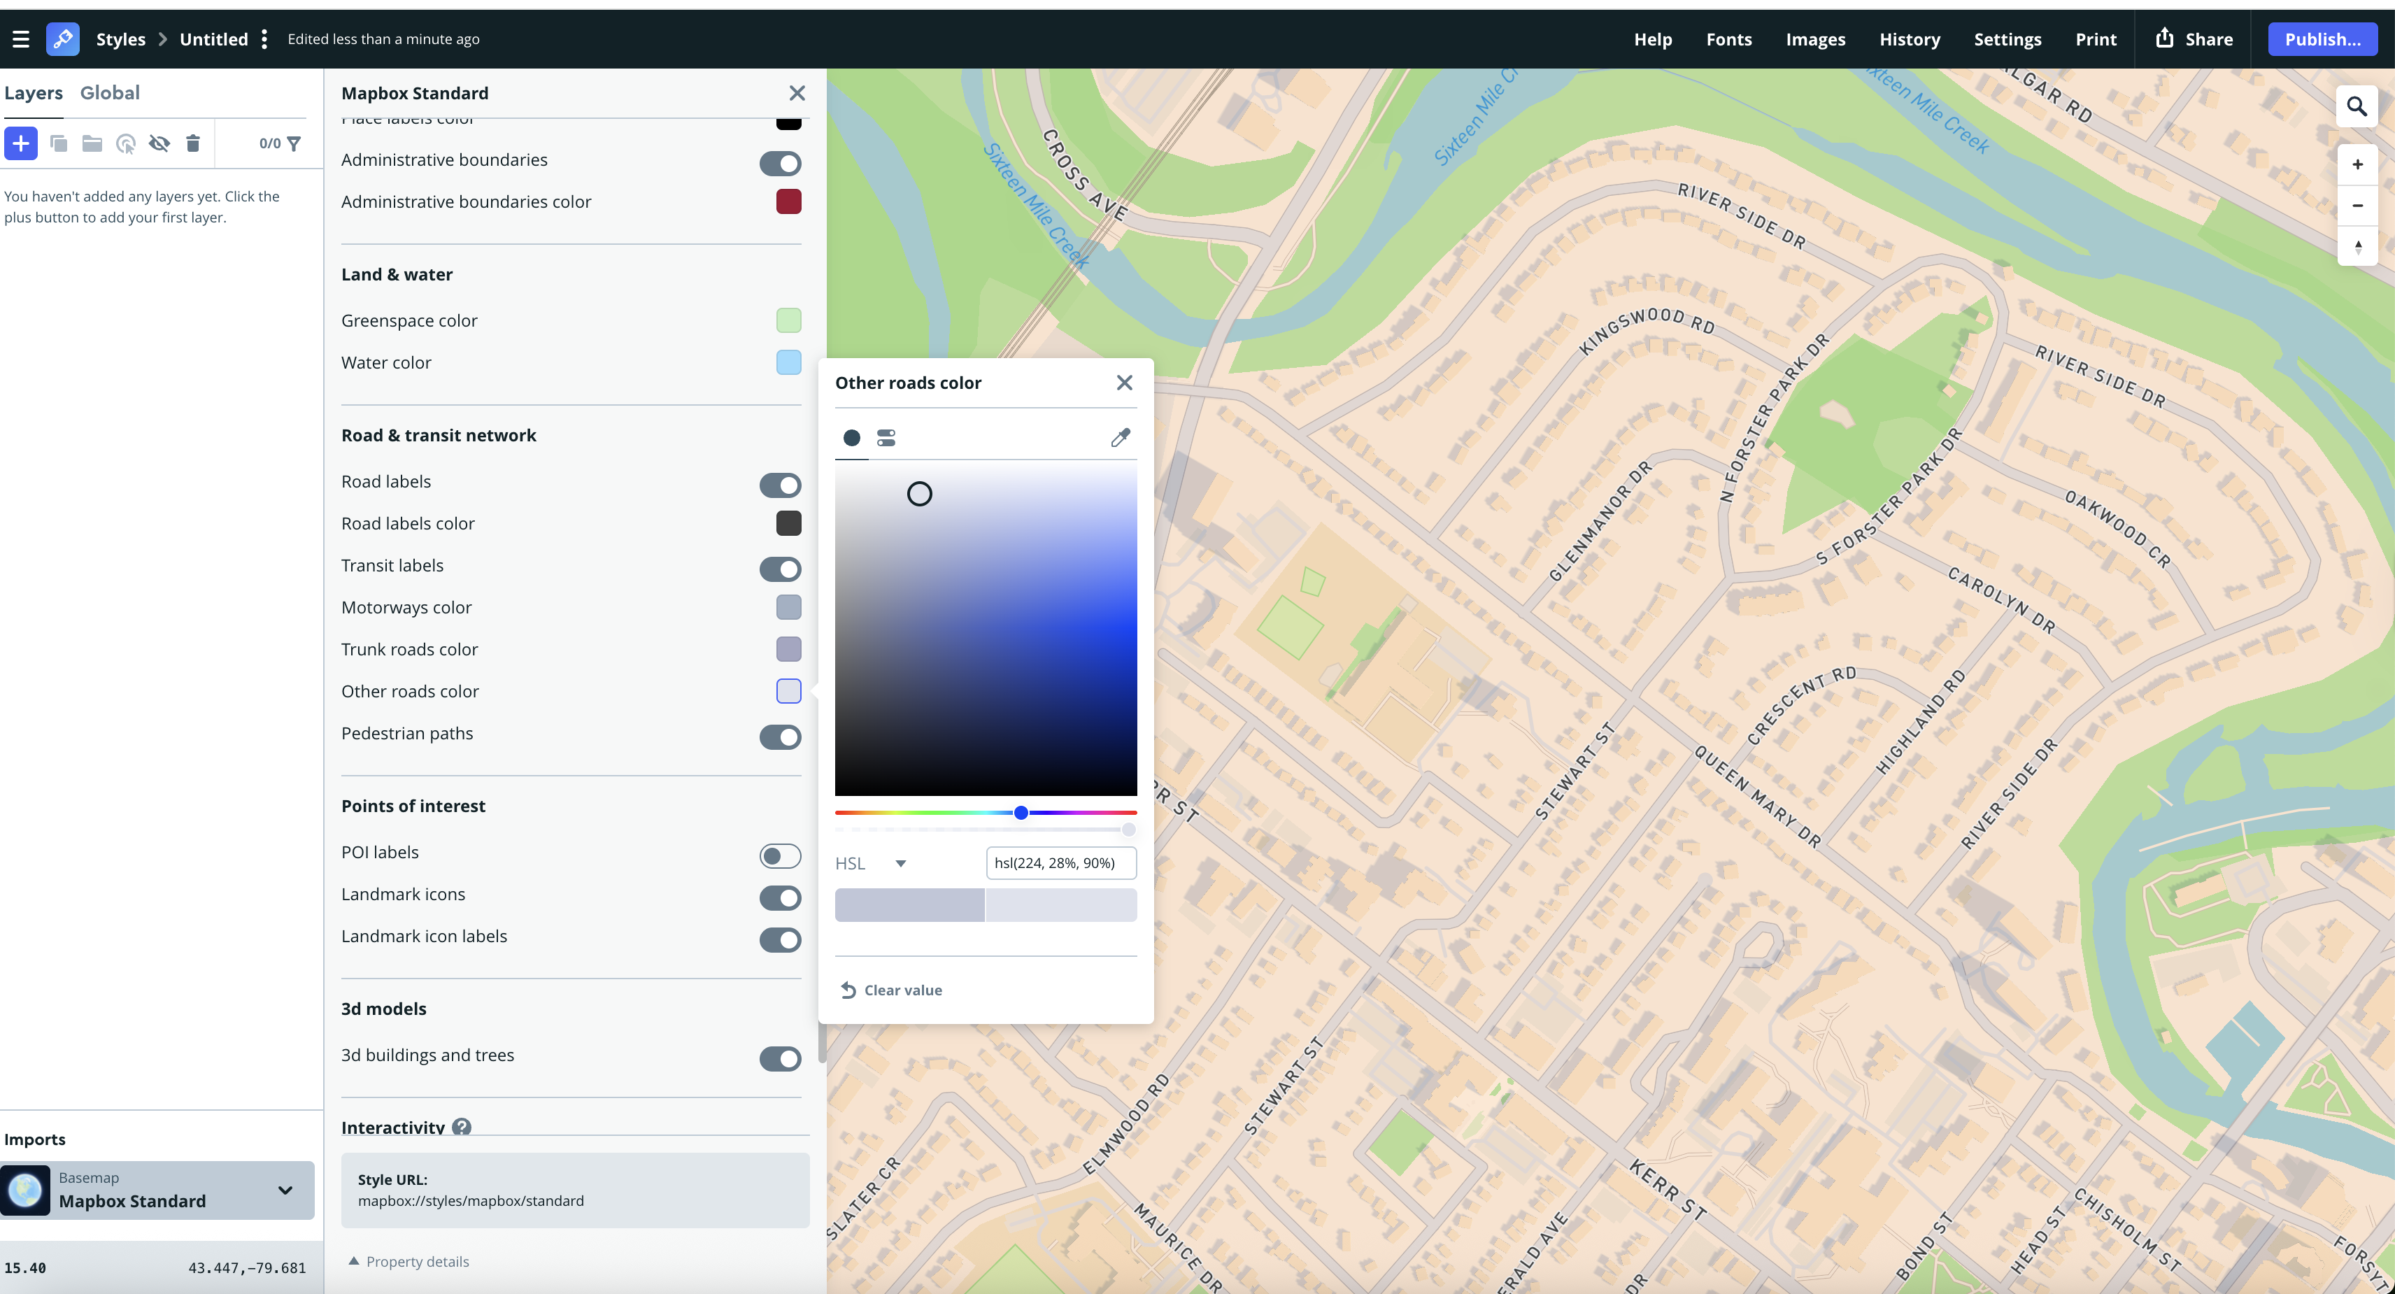The width and height of the screenshot is (2395, 1294).
Task: Disable the Administrative boundaries toggle
Action: (x=780, y=163)
